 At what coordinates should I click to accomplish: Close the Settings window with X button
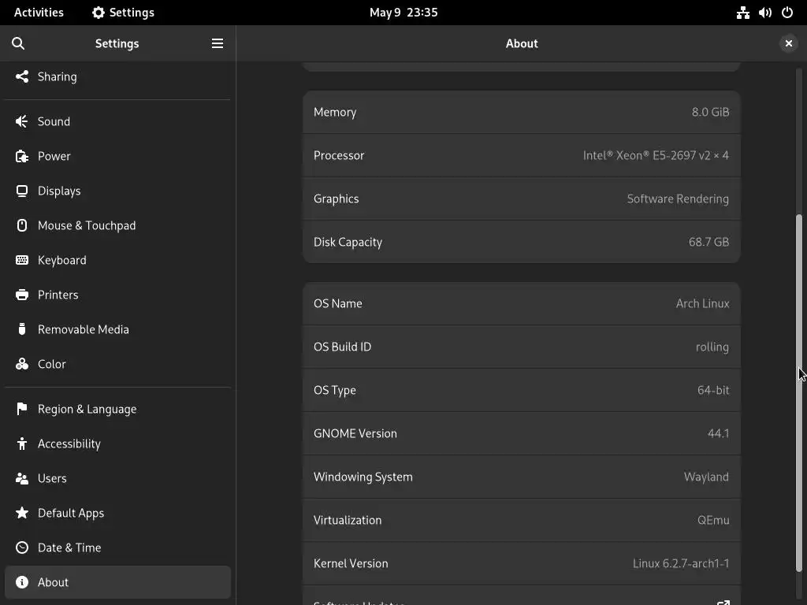(788, 44)
